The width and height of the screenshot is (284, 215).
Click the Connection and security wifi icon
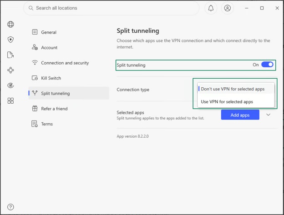[35, 63]
